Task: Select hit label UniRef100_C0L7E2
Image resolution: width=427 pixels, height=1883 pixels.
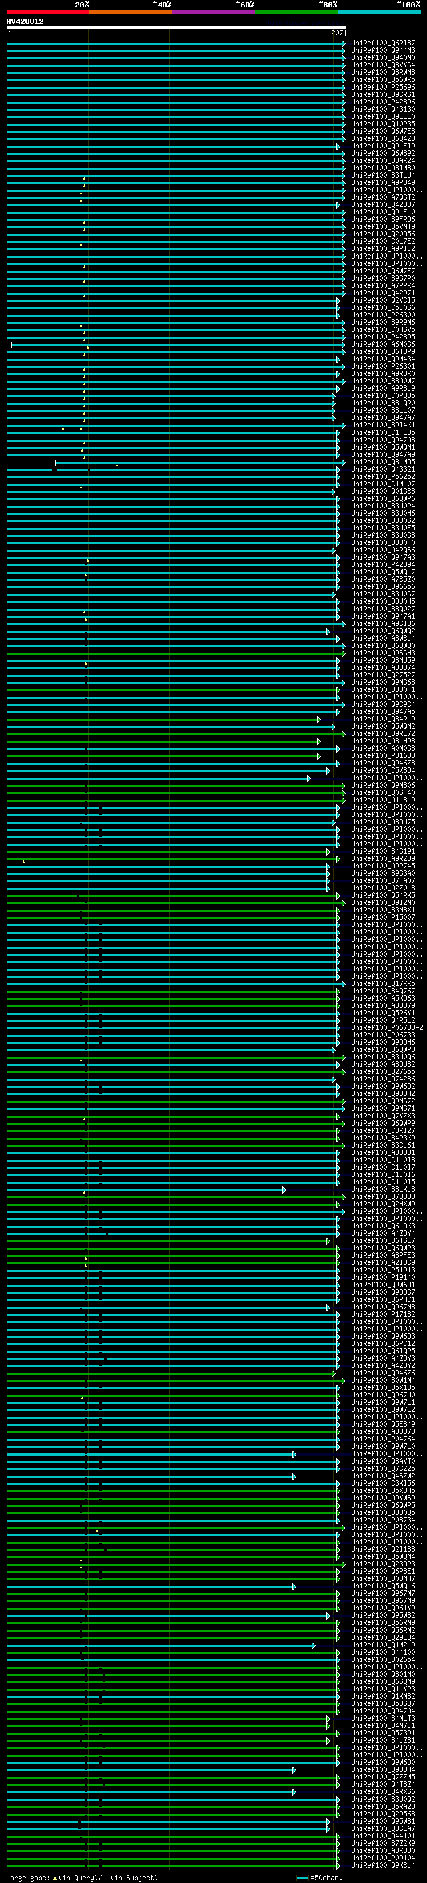Action: pos(383,241)
